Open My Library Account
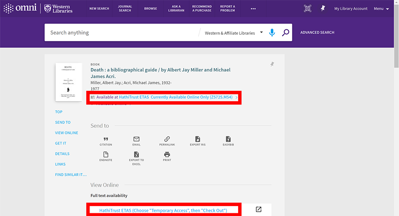This screenshot has width=399, height=216. [x=350, y=9]
